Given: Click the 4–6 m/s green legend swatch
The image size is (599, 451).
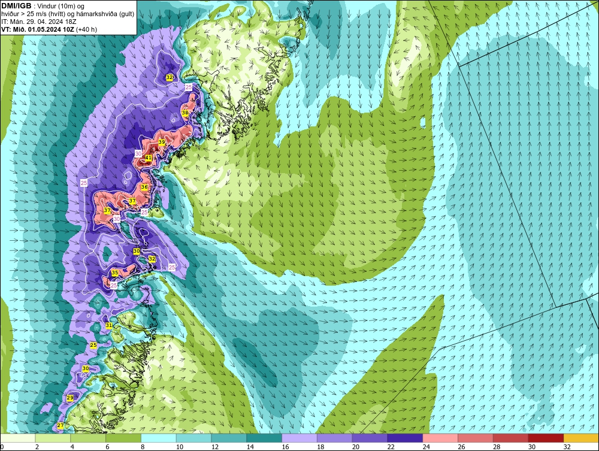Looking at the screenshot, I should pyautogui.click(x=88, y=438).
